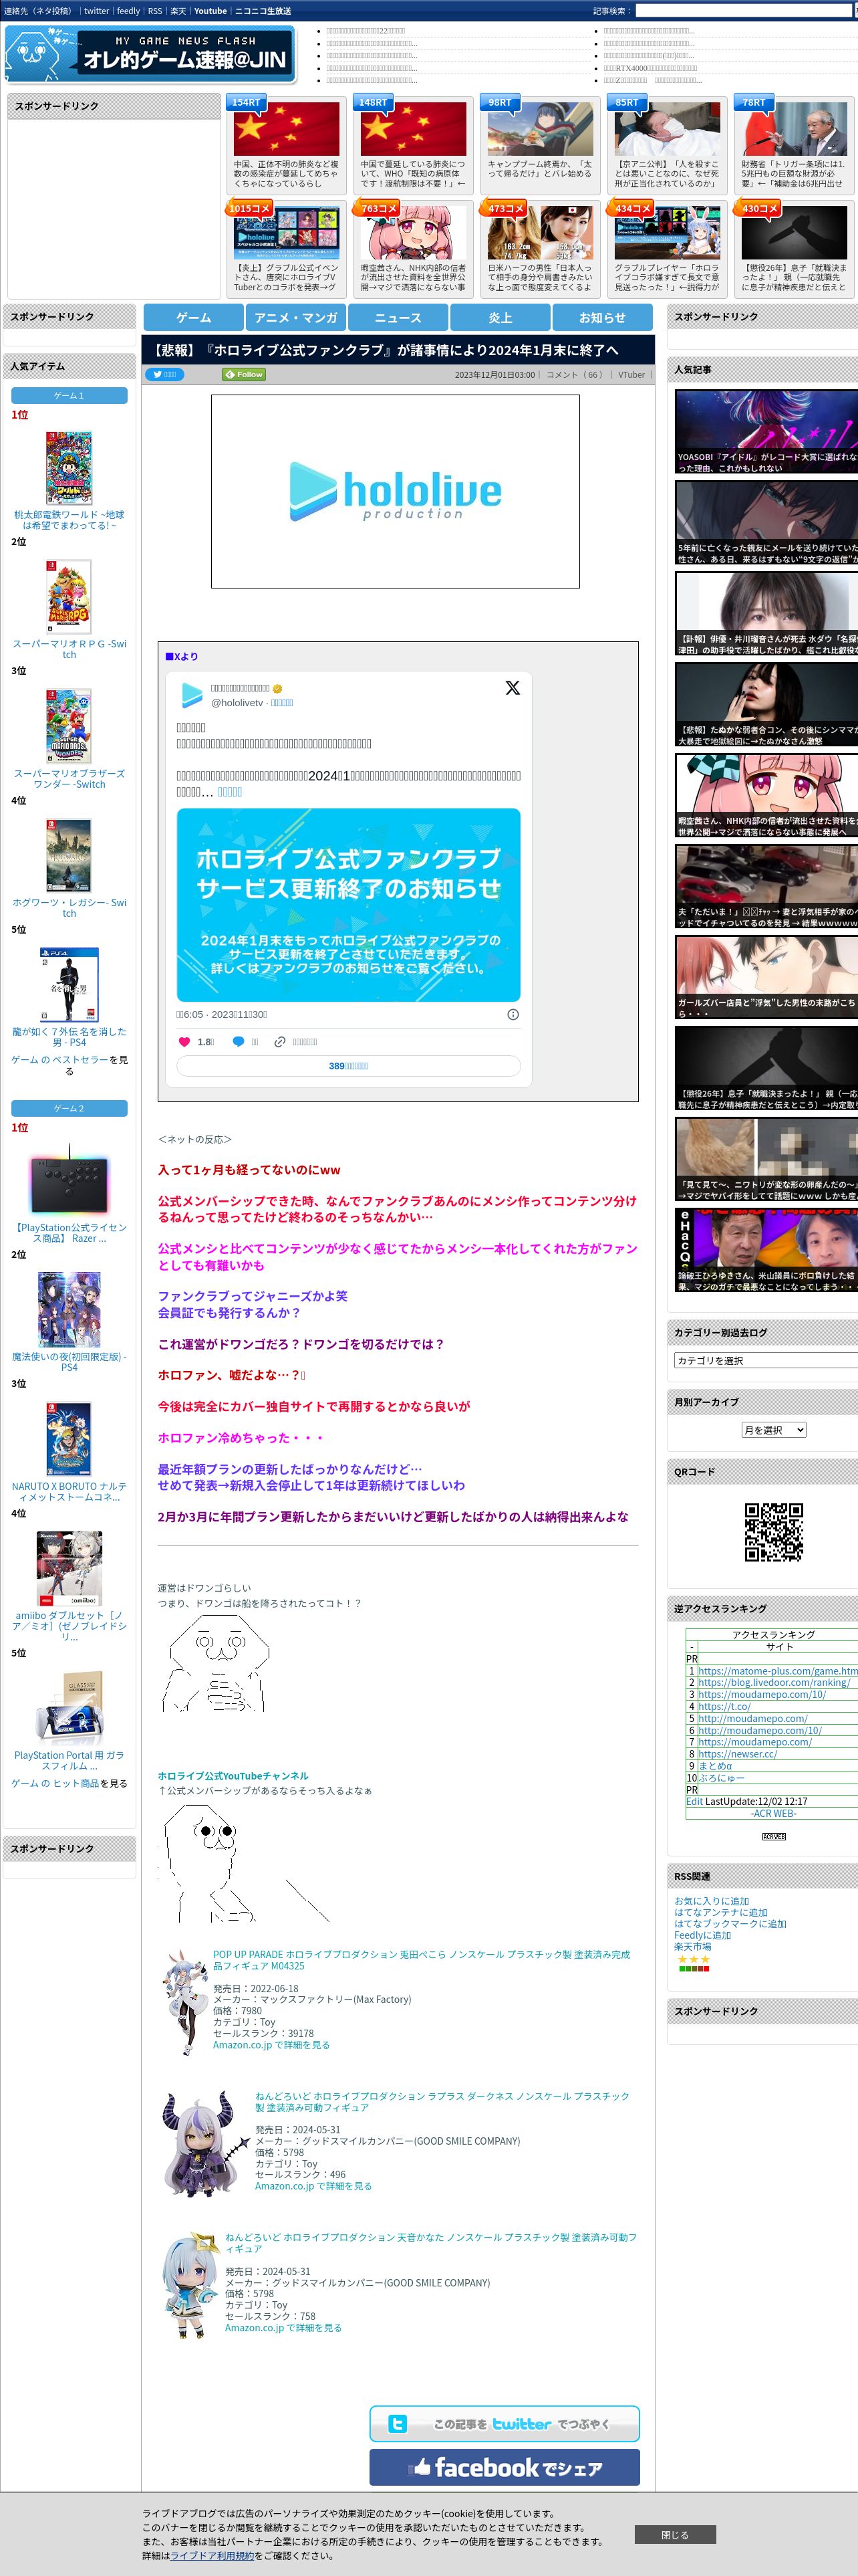
Task: Click ニコニコ生放送 in top bar
Action: pos(263,11)
